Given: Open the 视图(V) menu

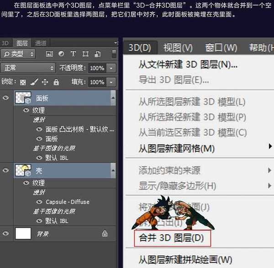Looking at the screenshot, I should [x=178, y=47].
